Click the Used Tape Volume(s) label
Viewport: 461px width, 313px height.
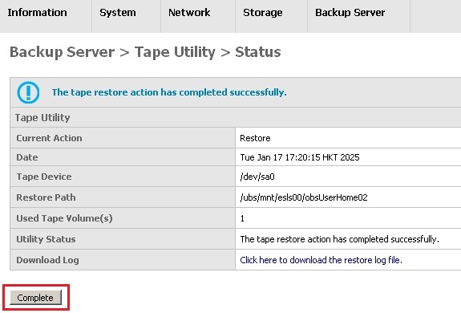64,218
